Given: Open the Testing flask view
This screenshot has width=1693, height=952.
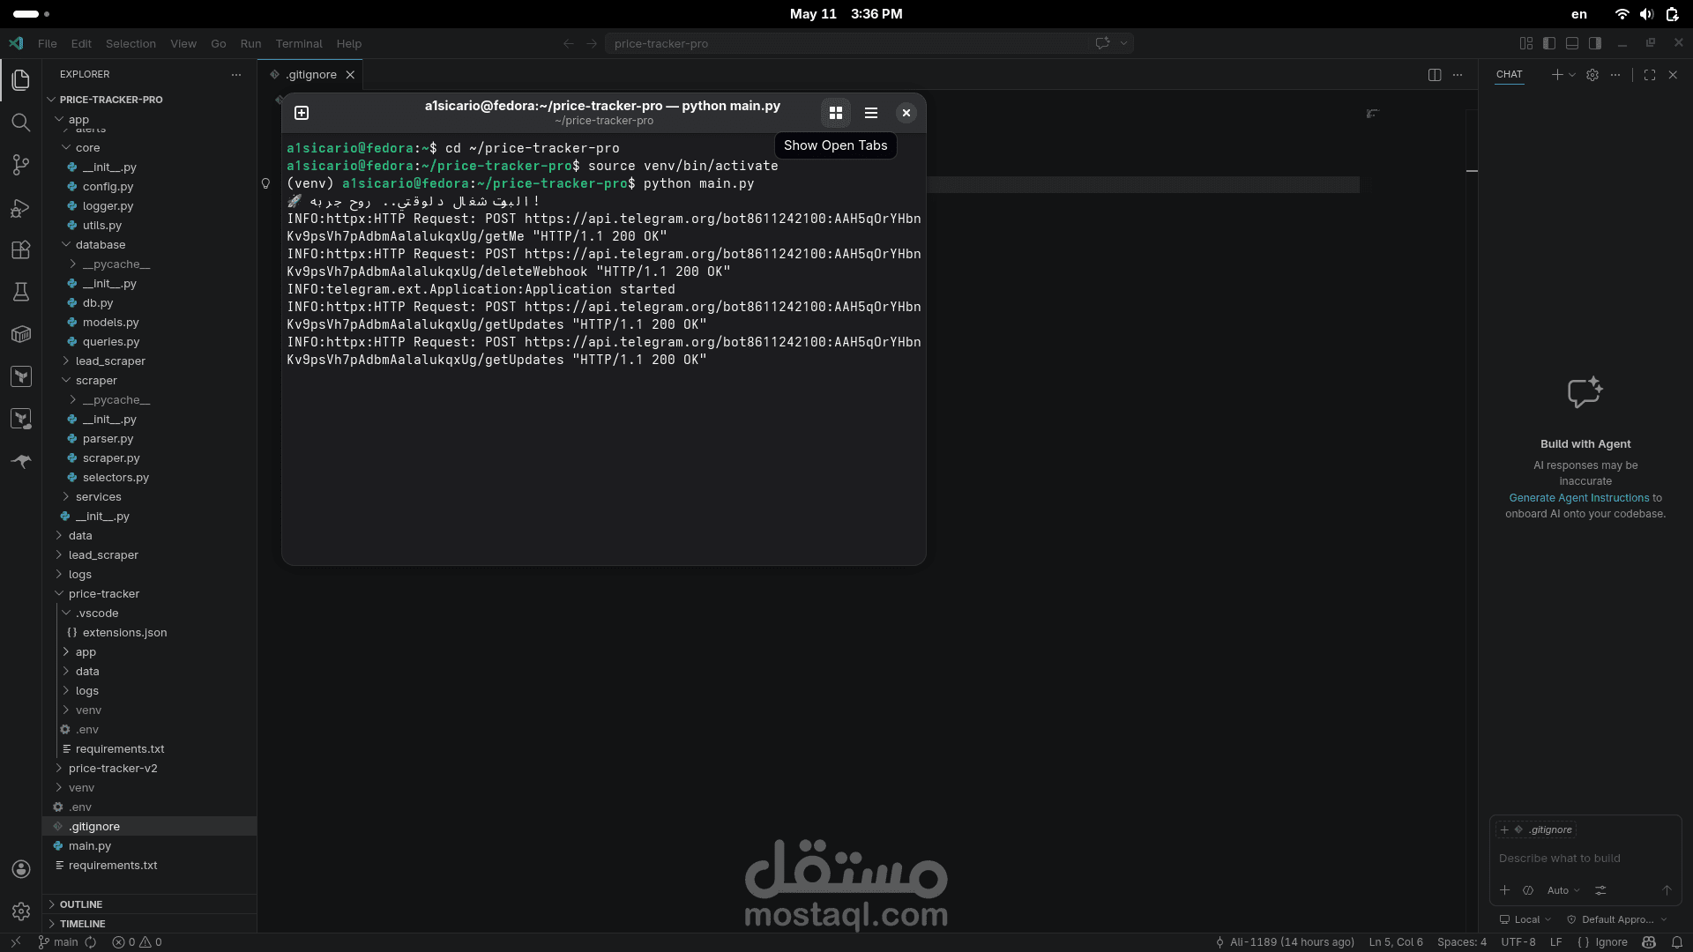Looking at the screenshot, I should (21, 292).
